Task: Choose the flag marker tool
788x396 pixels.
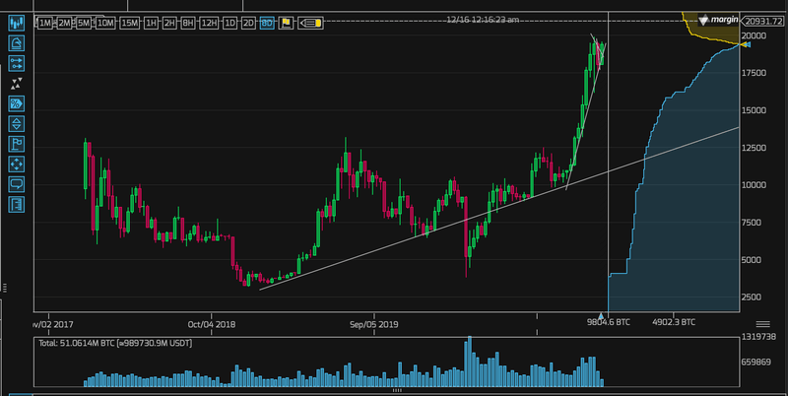Action: coord(16,144)
